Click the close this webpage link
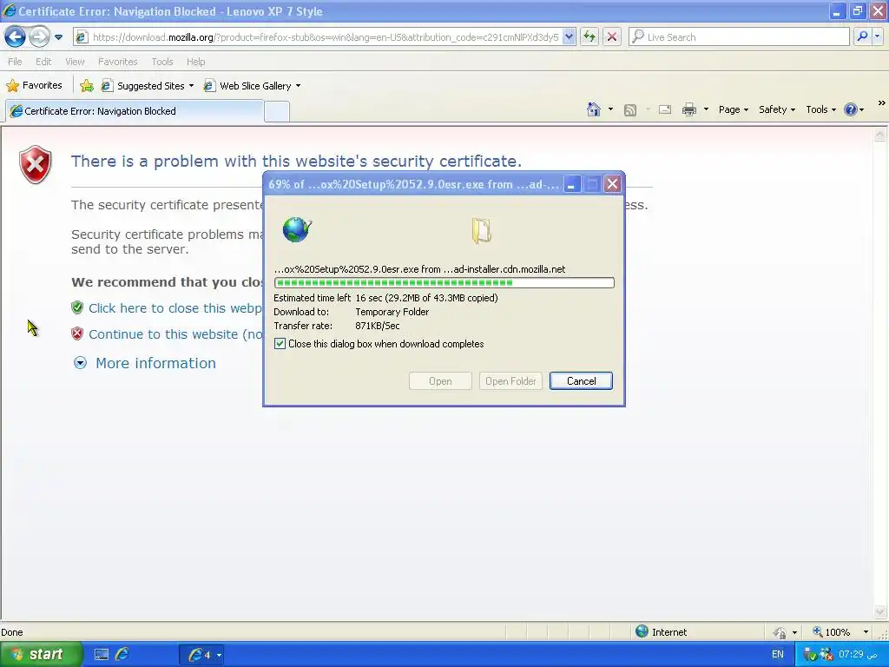Screen dimensions: 889x667 tap(175, 308)
